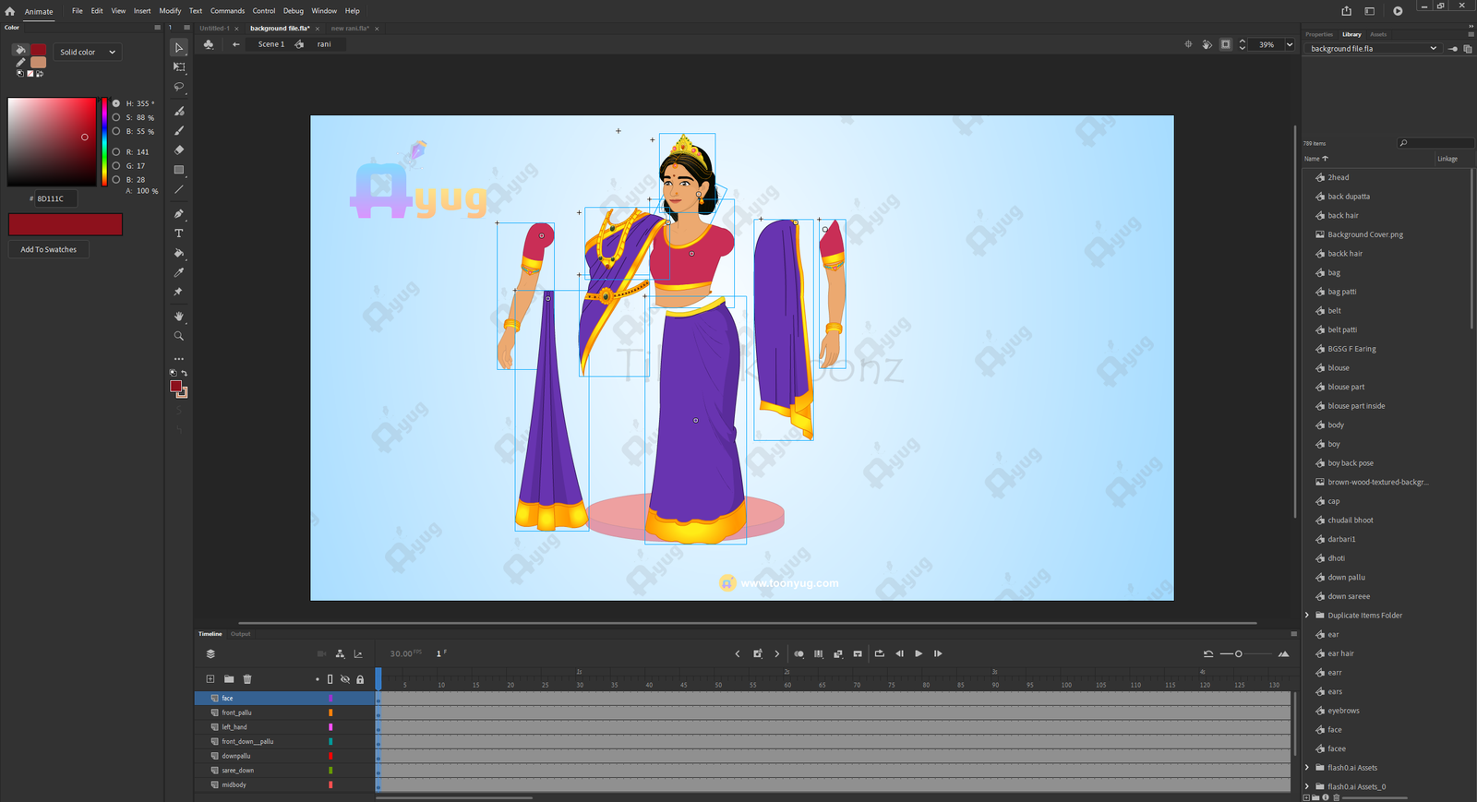Select the Eraser tool
Viewport: 1477px width, 802px height.
(179, 150)
